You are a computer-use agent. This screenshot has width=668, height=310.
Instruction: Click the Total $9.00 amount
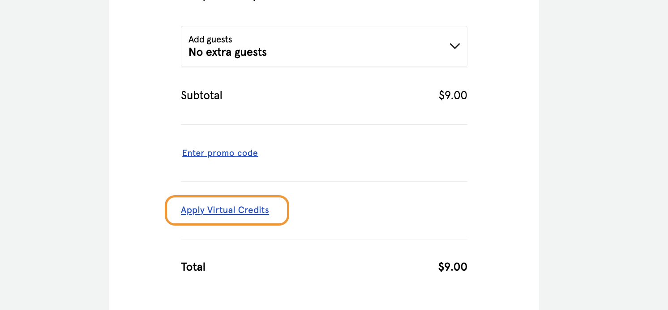452,267
